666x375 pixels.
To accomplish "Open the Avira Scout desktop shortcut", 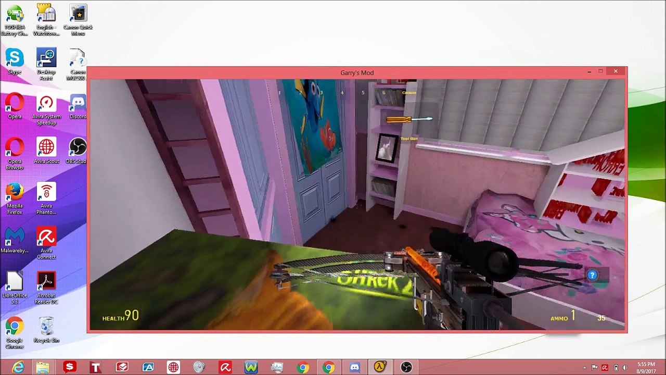I will point(46,151).
